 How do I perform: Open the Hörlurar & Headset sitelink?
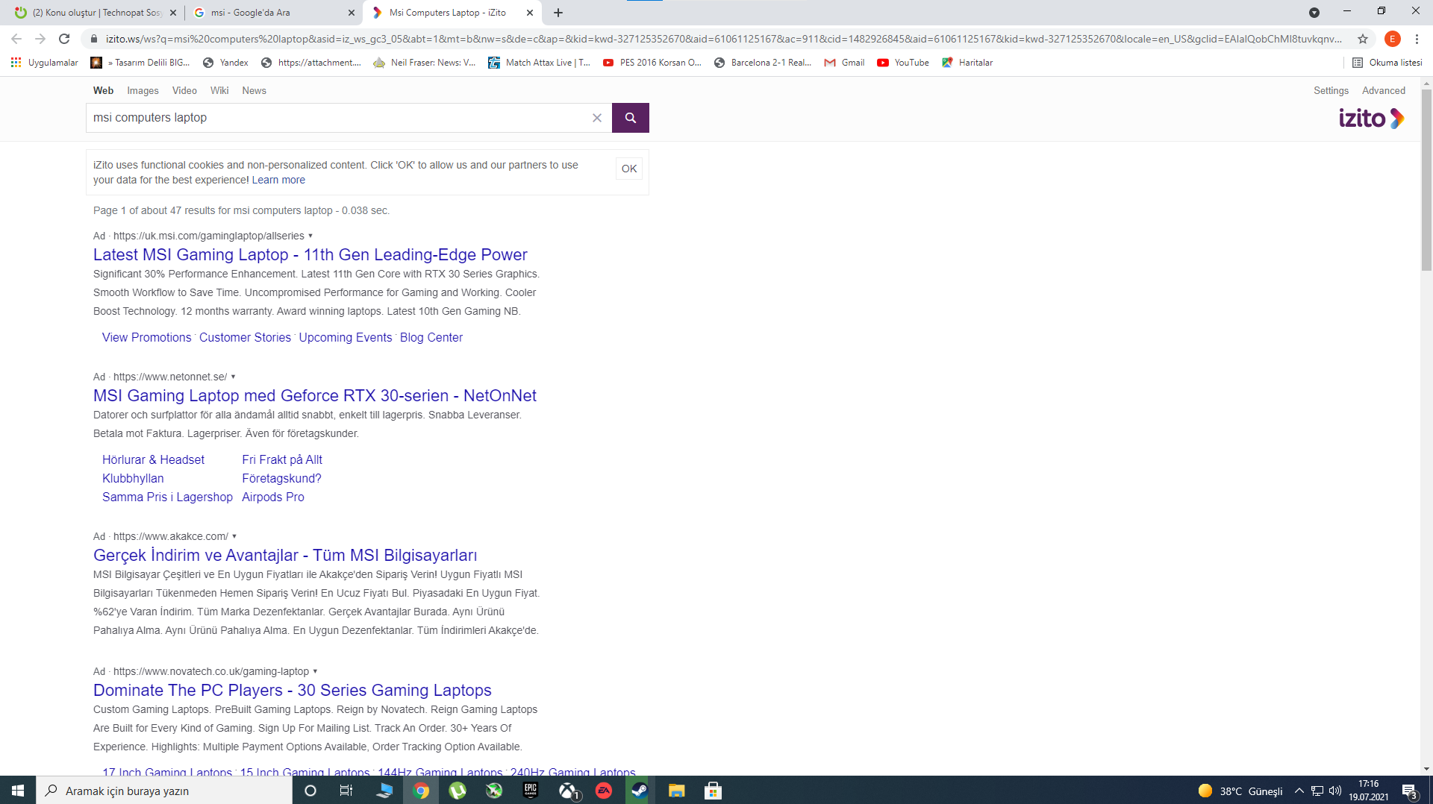point(153,460)
